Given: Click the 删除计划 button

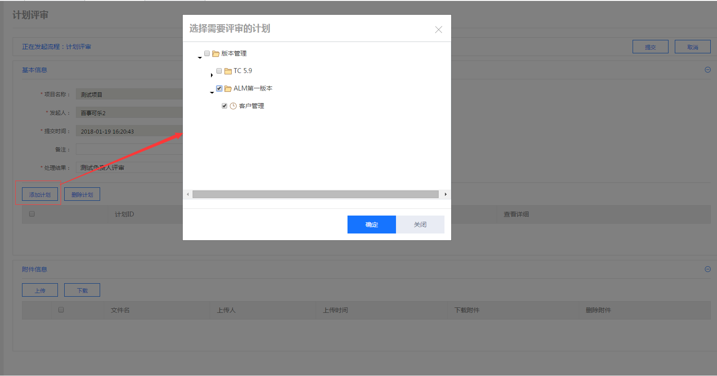Looking at the screenshot, I should pos(82,194).
